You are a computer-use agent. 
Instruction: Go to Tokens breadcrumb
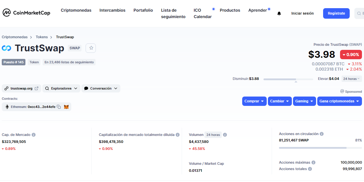[x=42, y=37]
